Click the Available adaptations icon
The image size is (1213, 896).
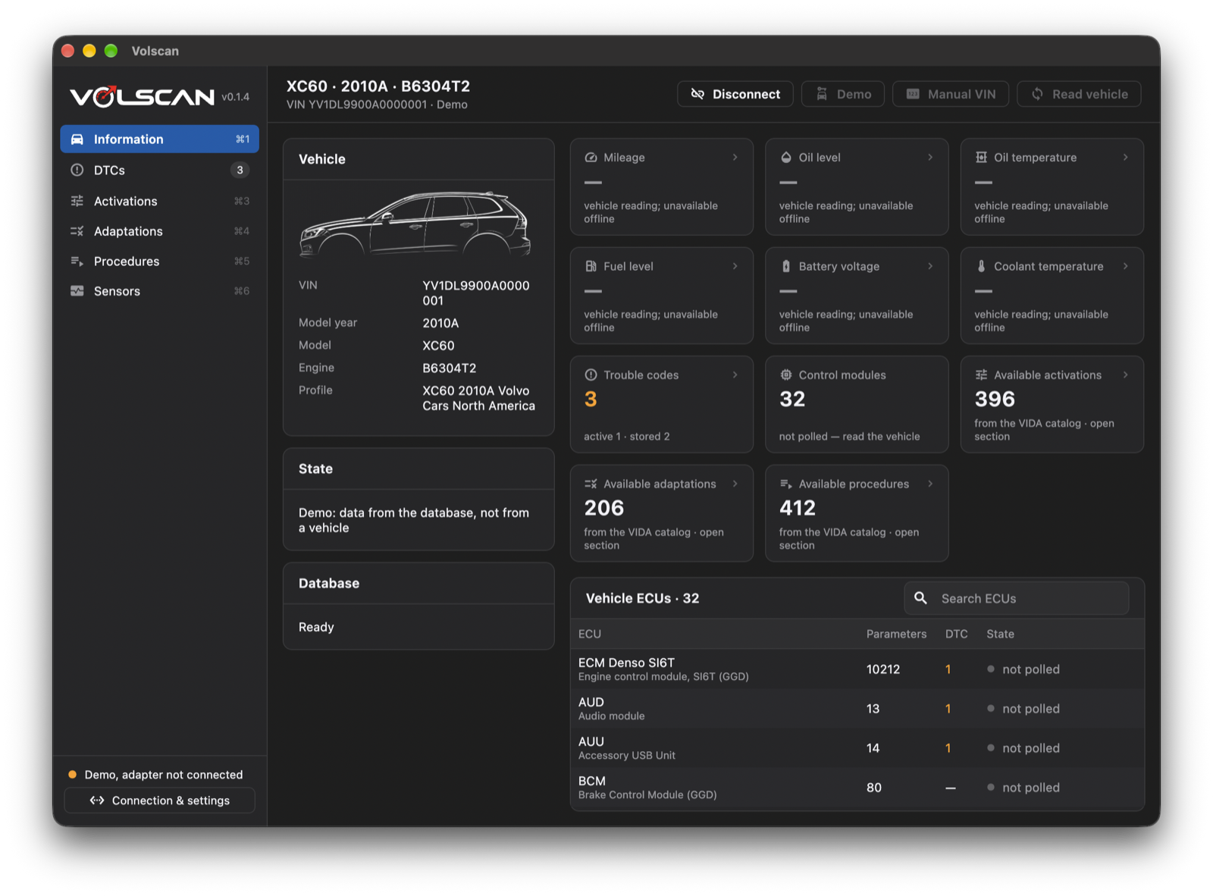click(591, 484)
